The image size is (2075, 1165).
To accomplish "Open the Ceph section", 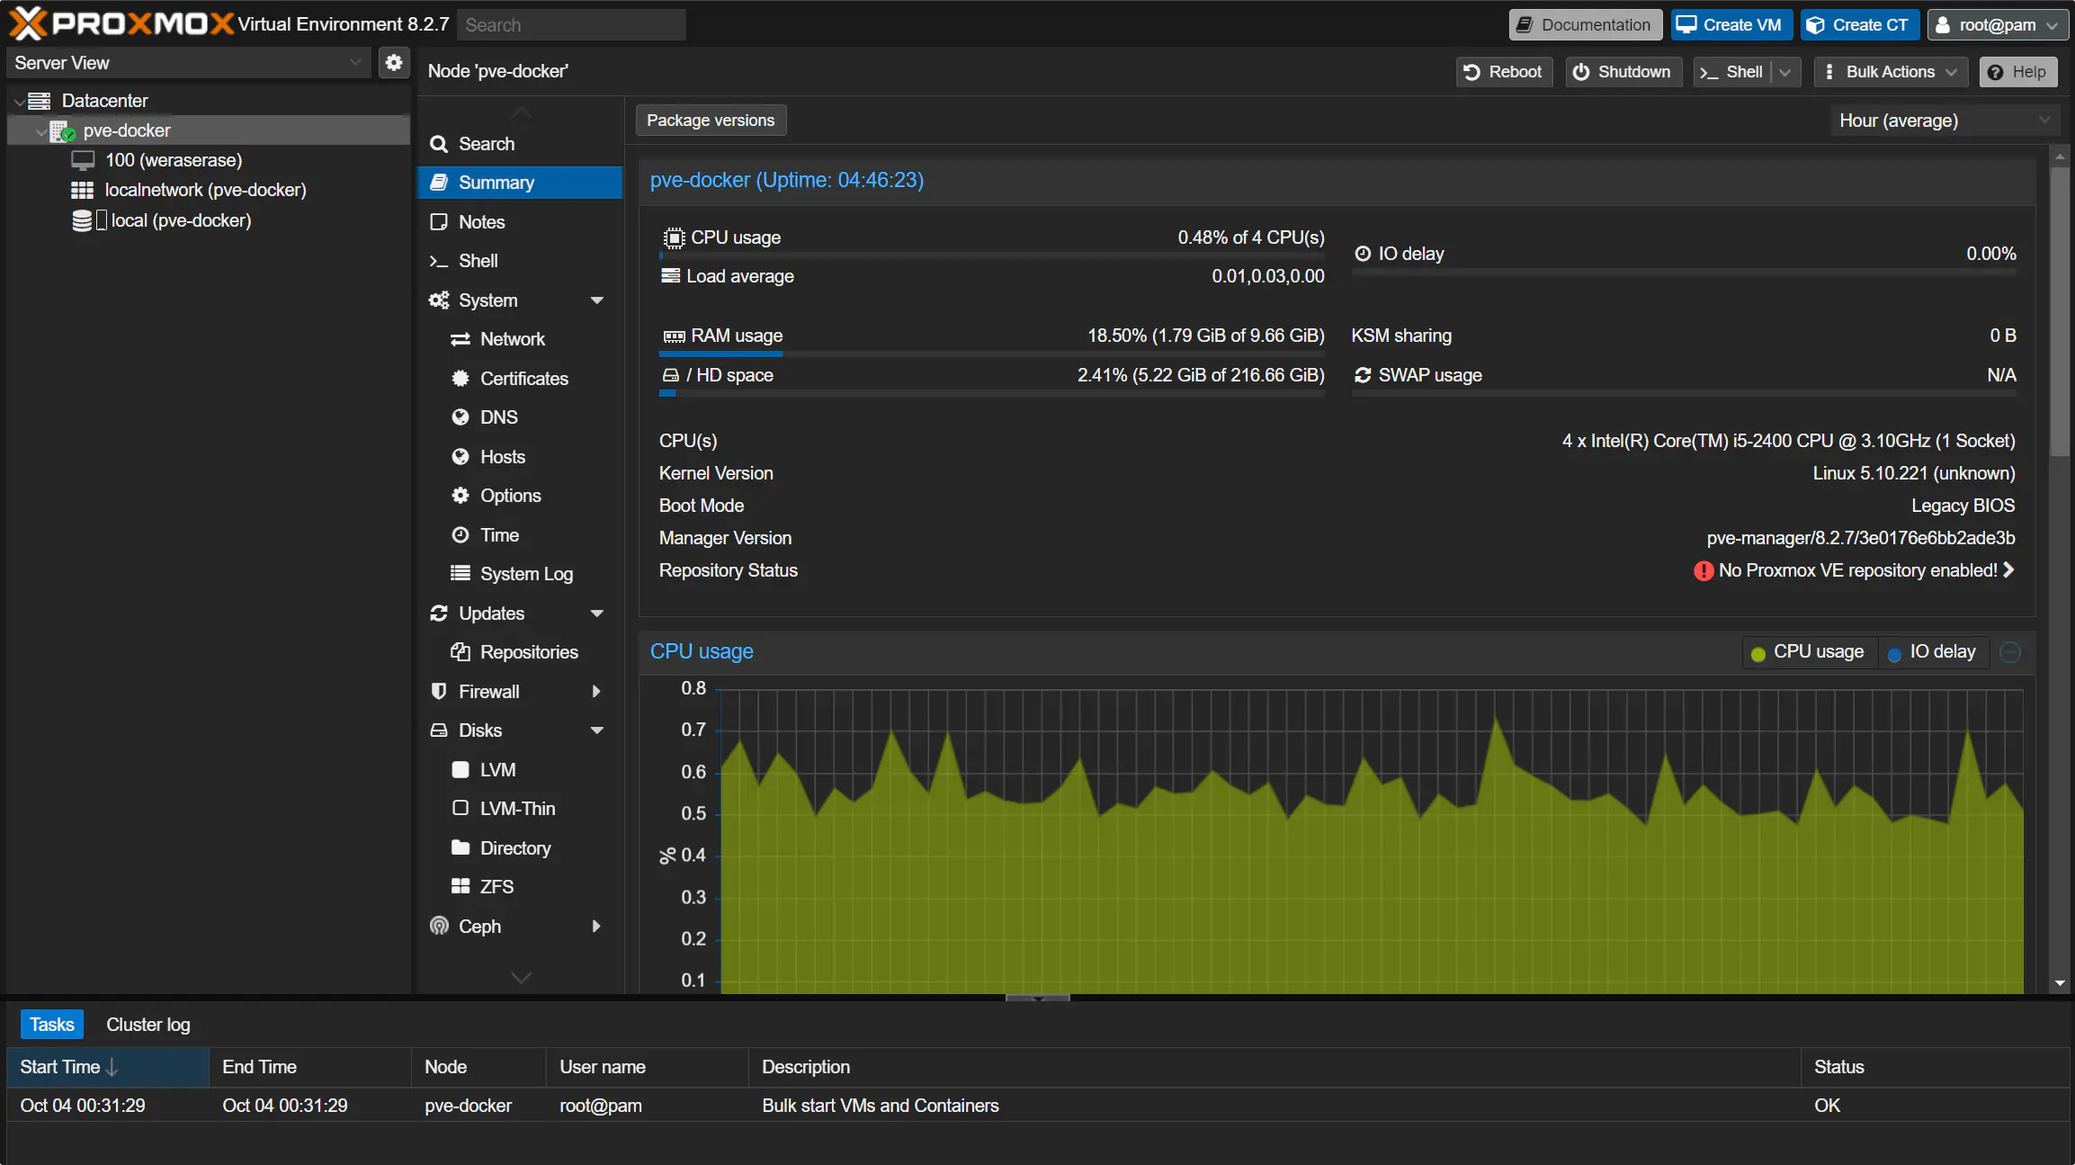I will pyautogui.click(x=479, y=927).
